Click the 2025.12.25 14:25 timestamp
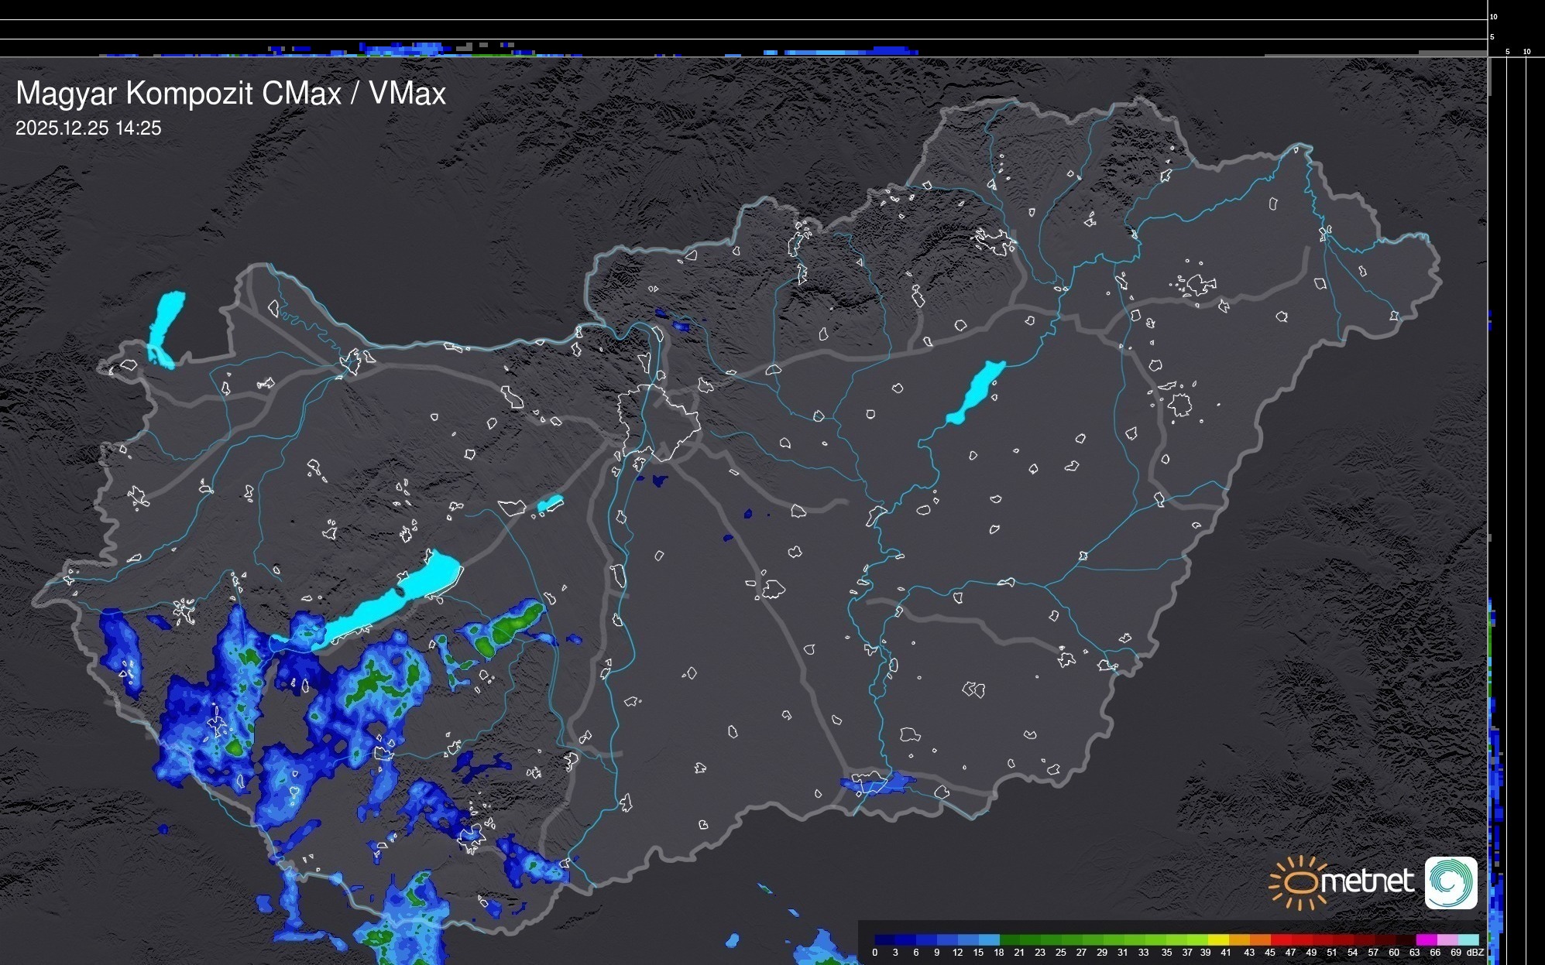Screen dimensions: 1545x965 pos(88,128)
